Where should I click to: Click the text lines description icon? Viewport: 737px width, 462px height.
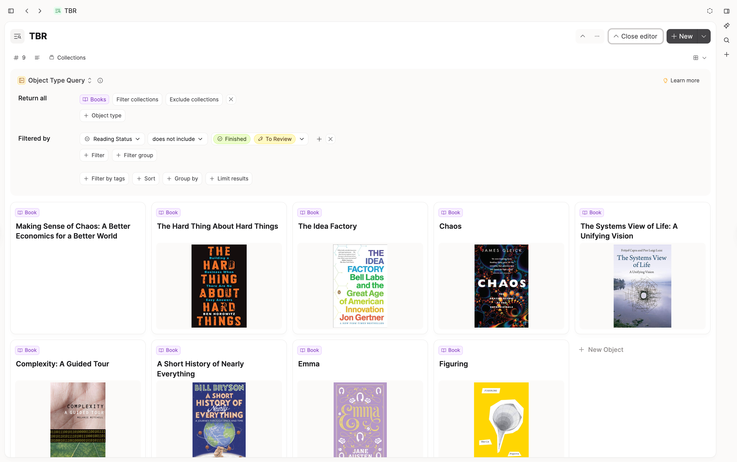pyautogui.click(x=37, y=58)
